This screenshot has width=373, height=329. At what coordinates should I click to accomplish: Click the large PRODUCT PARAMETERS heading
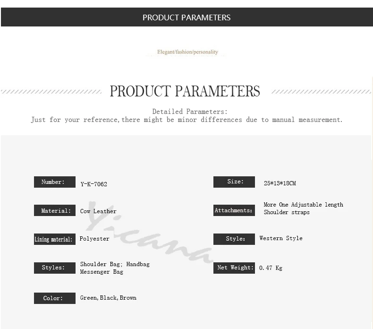click(185, 91)
